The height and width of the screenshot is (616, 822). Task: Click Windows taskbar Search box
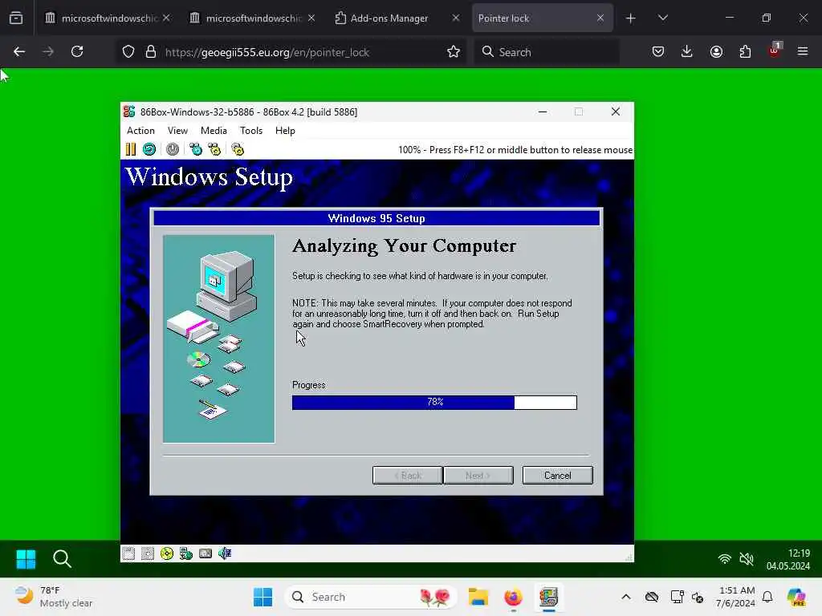(371, 597)
